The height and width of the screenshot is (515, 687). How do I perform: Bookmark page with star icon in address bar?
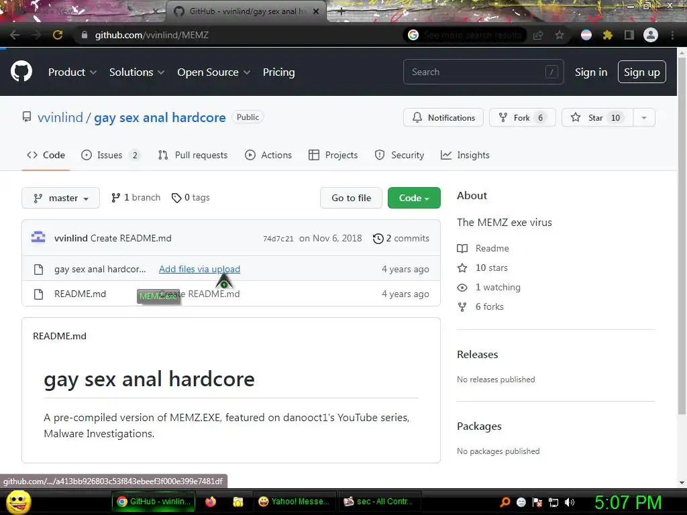pos(560,35)
